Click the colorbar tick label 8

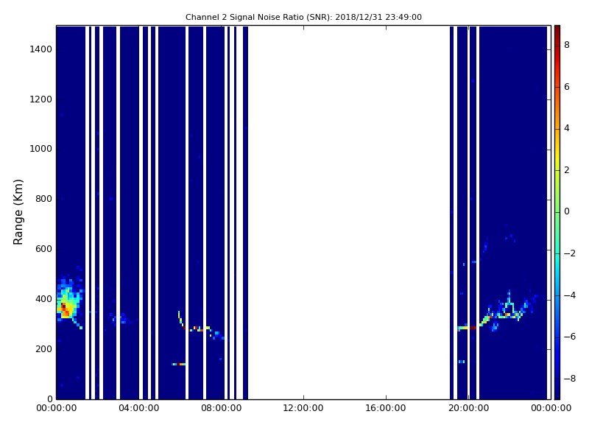coord(567,45)
